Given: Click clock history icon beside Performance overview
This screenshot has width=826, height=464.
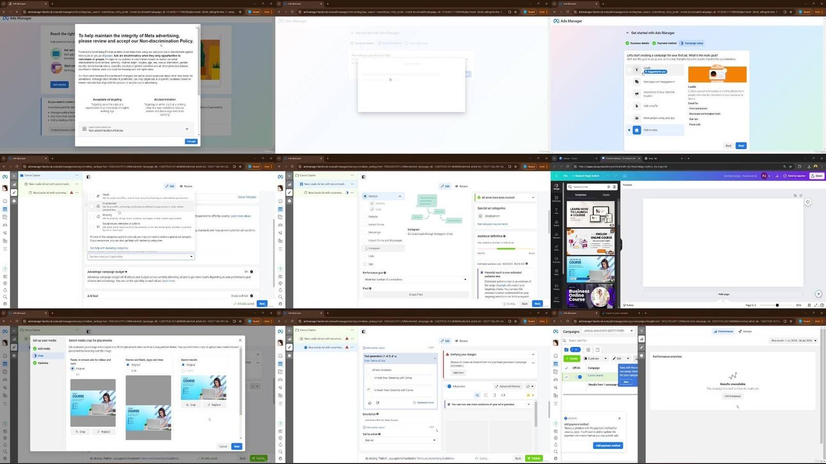Looking at the screenshot, I should pyautogui.click(x=641, y=356).
